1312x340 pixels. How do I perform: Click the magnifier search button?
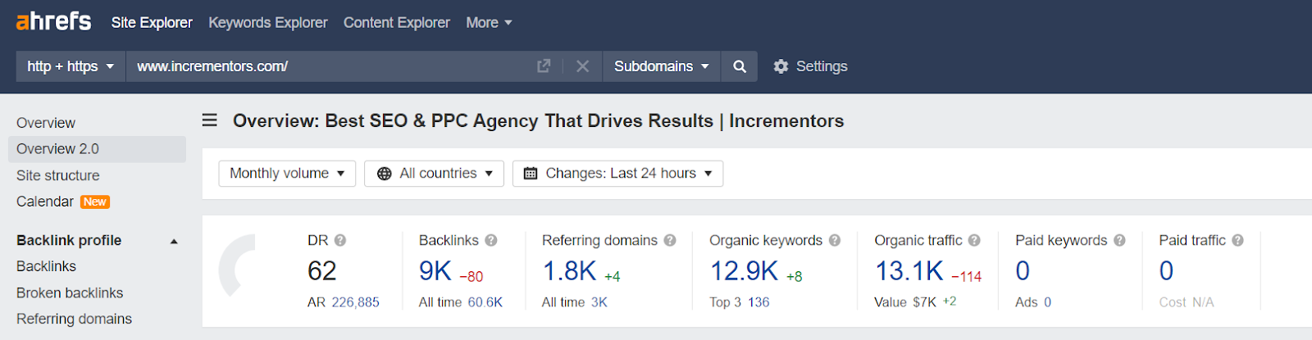(740, 66)
